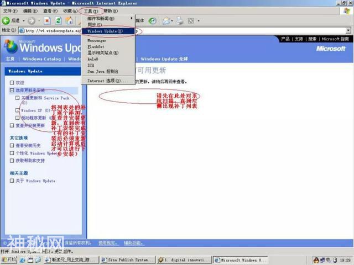This screenshot has width=354, height=265.
Task: Close the 工具(T) menu
Action: coord(91,11)
